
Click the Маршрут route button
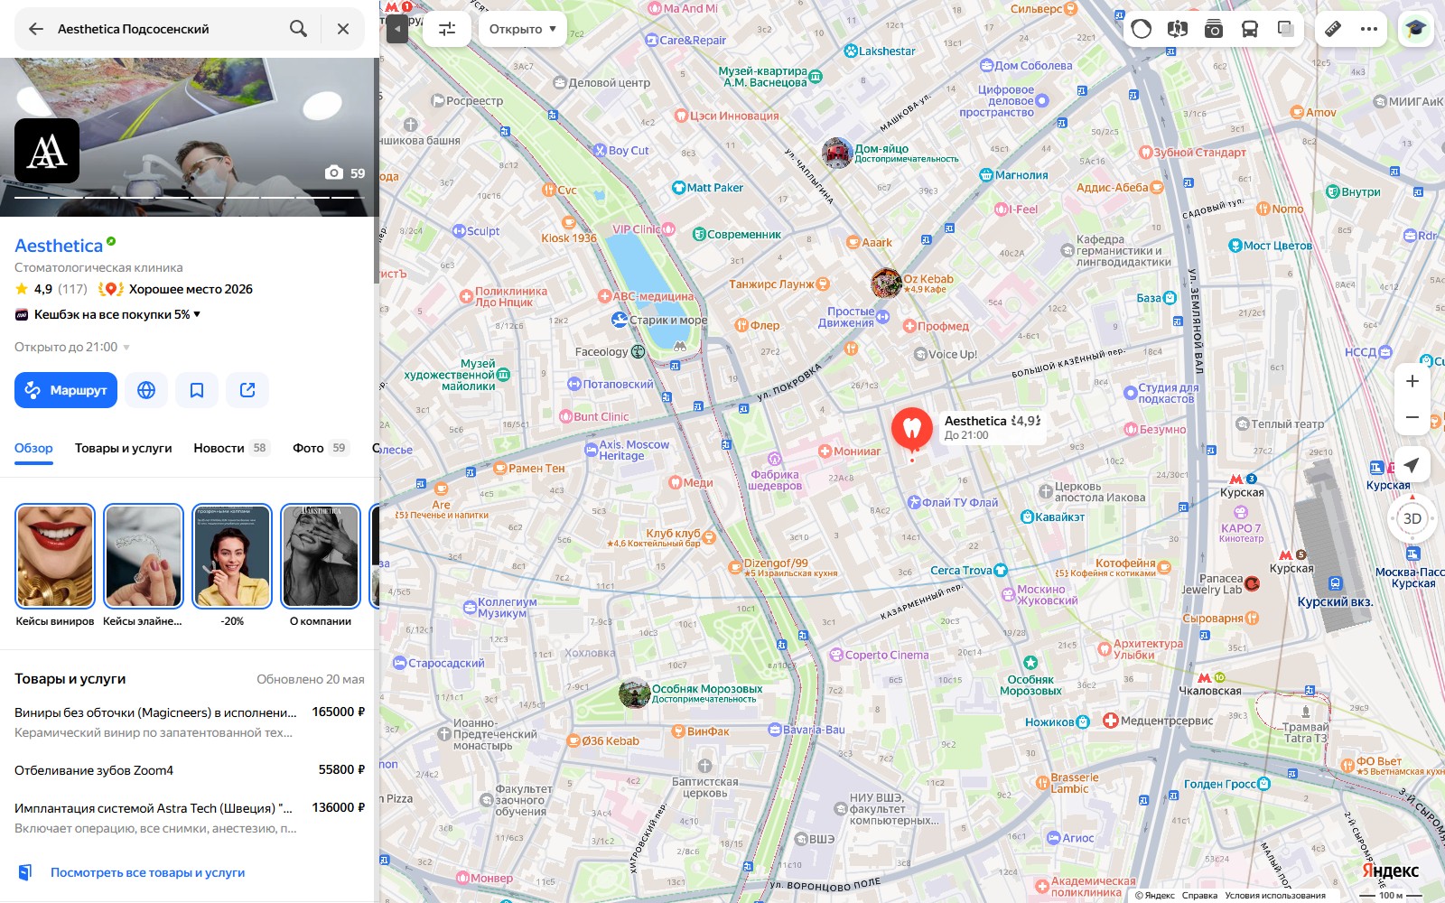66,390
